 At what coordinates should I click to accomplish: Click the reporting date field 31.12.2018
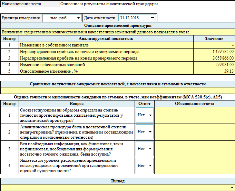(137, 18)
